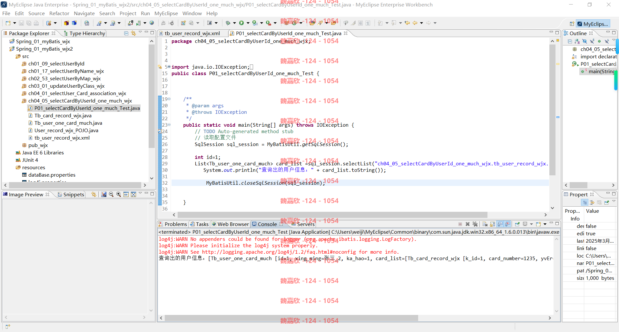Click the Debug bug icon
Image resolution: width=619 pixels, height=332 pixels.
pyautogui.click(x=228, y=23)
